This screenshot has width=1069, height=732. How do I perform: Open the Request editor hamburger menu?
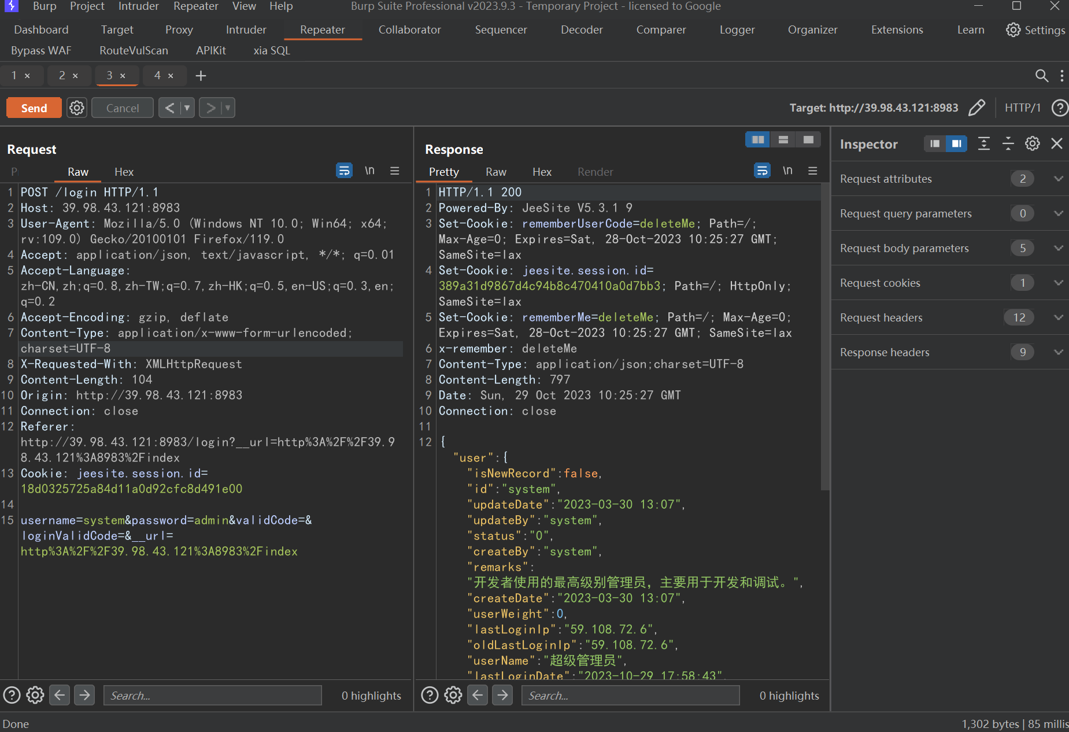point(395,171)
